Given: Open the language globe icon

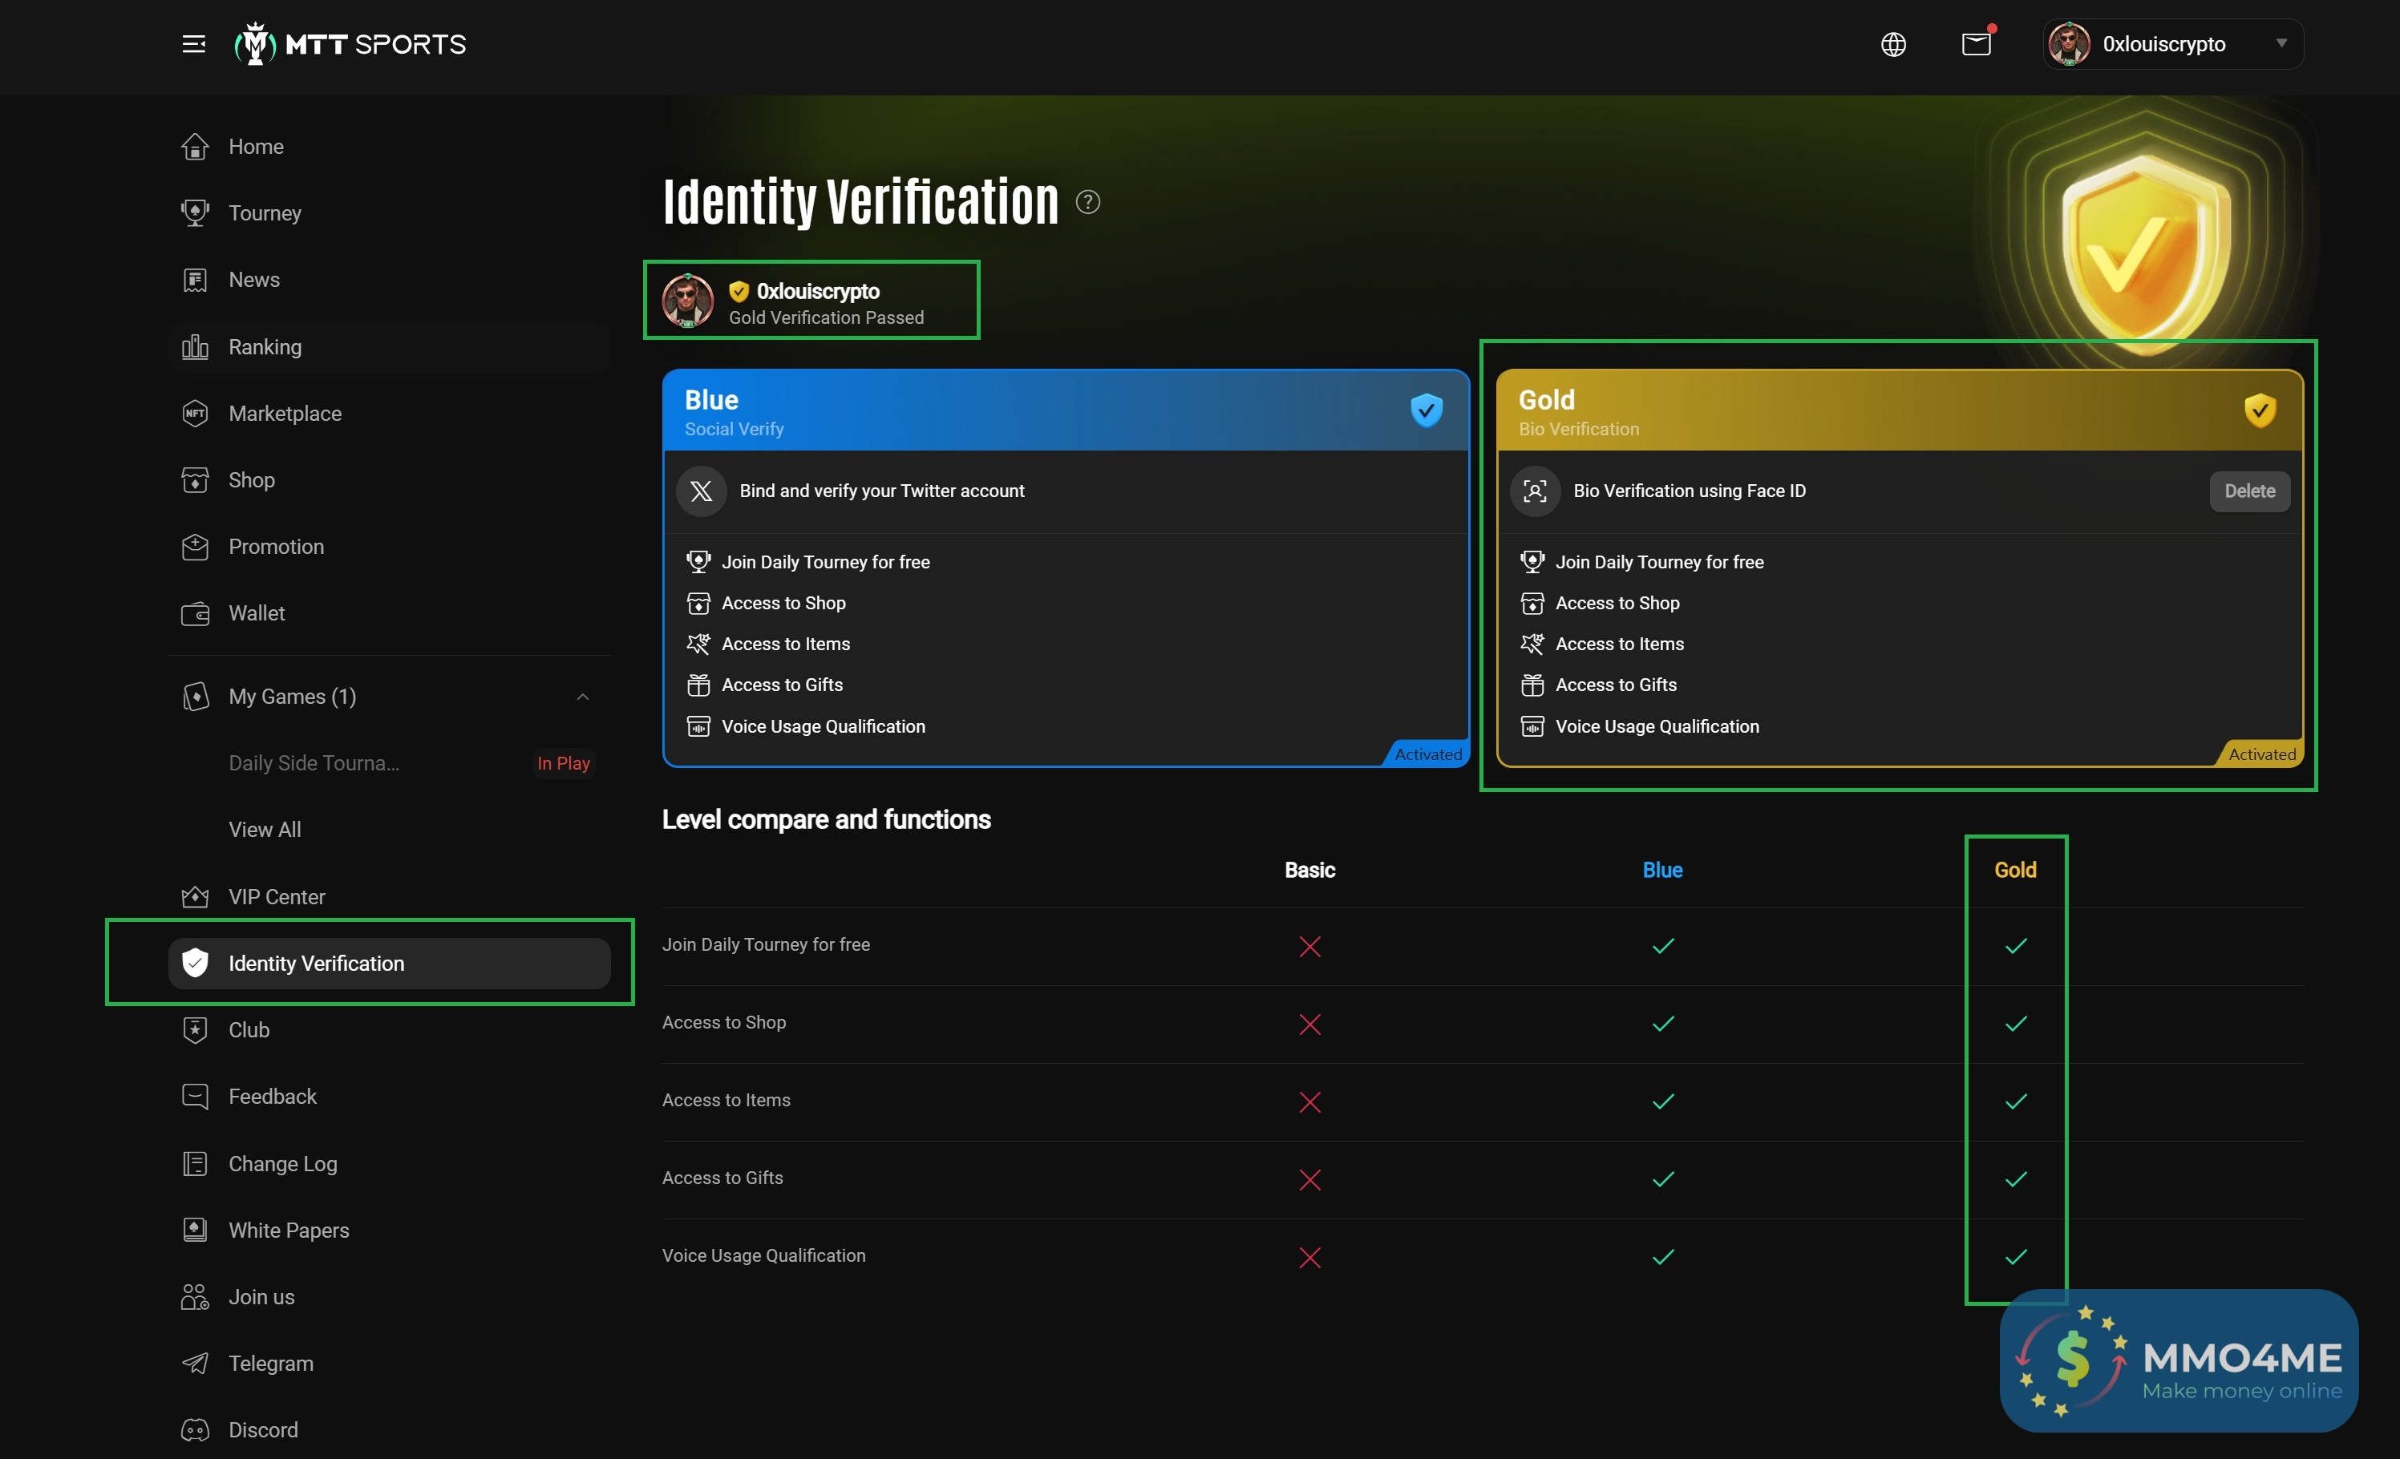Looking at the screenshot, I should 1892,44.
